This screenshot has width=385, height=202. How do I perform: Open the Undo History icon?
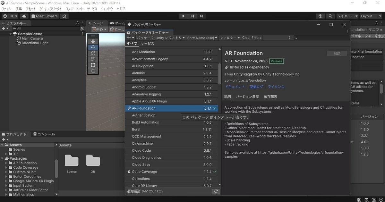coord(320,16)
